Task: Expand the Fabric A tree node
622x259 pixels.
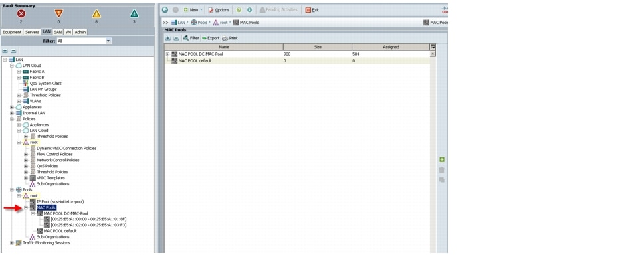Action: click(x=19, y=72)
